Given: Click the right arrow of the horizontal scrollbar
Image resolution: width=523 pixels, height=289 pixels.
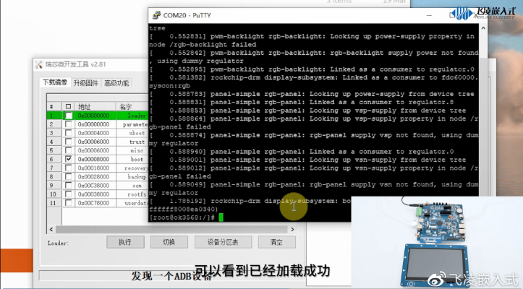Looking at the screenshot, I should click(x=292, y=229).
